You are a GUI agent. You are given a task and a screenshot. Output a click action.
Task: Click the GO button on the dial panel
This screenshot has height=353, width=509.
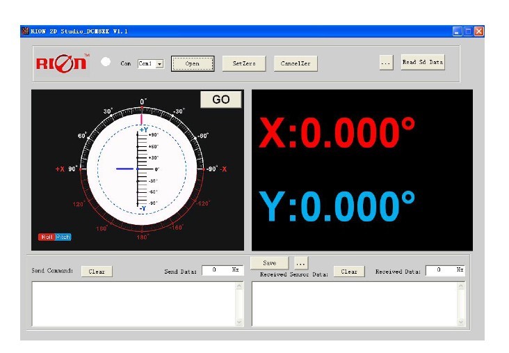220,99
